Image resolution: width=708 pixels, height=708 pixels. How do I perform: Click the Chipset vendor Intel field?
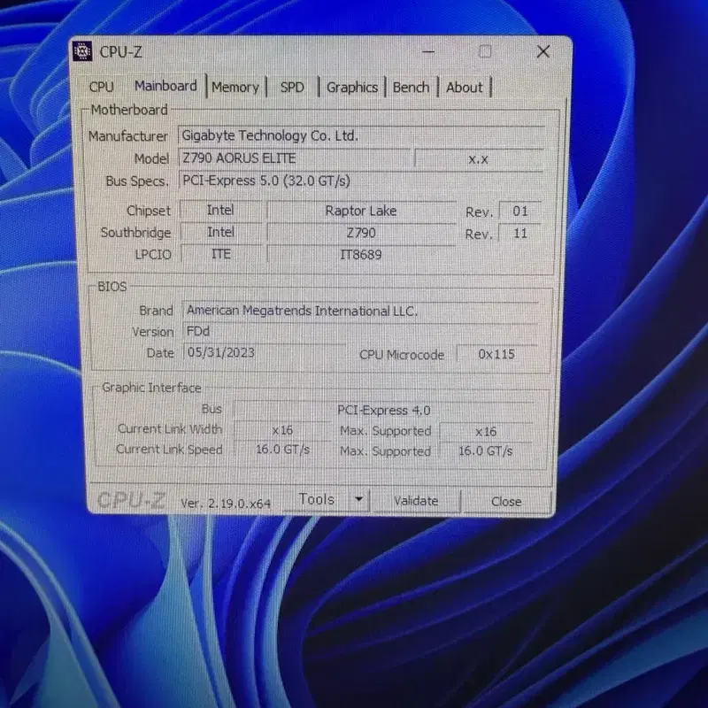(220, 211)
